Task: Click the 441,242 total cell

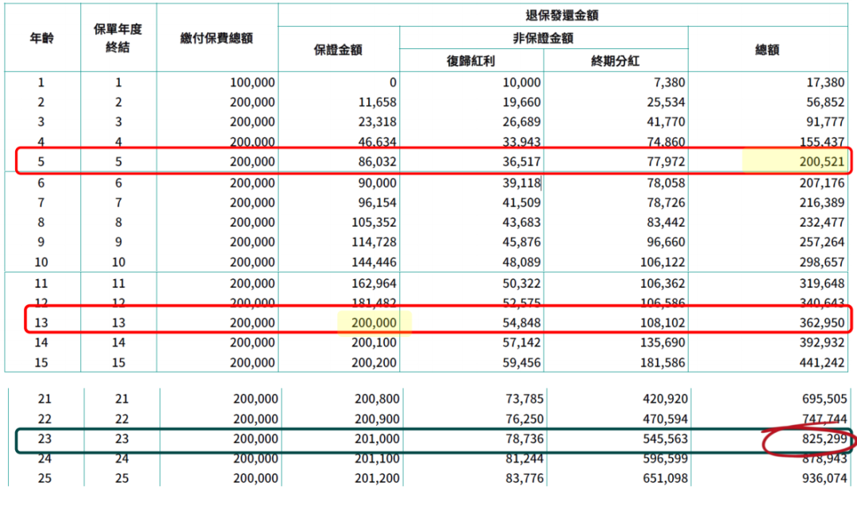Action: (821, 362)
